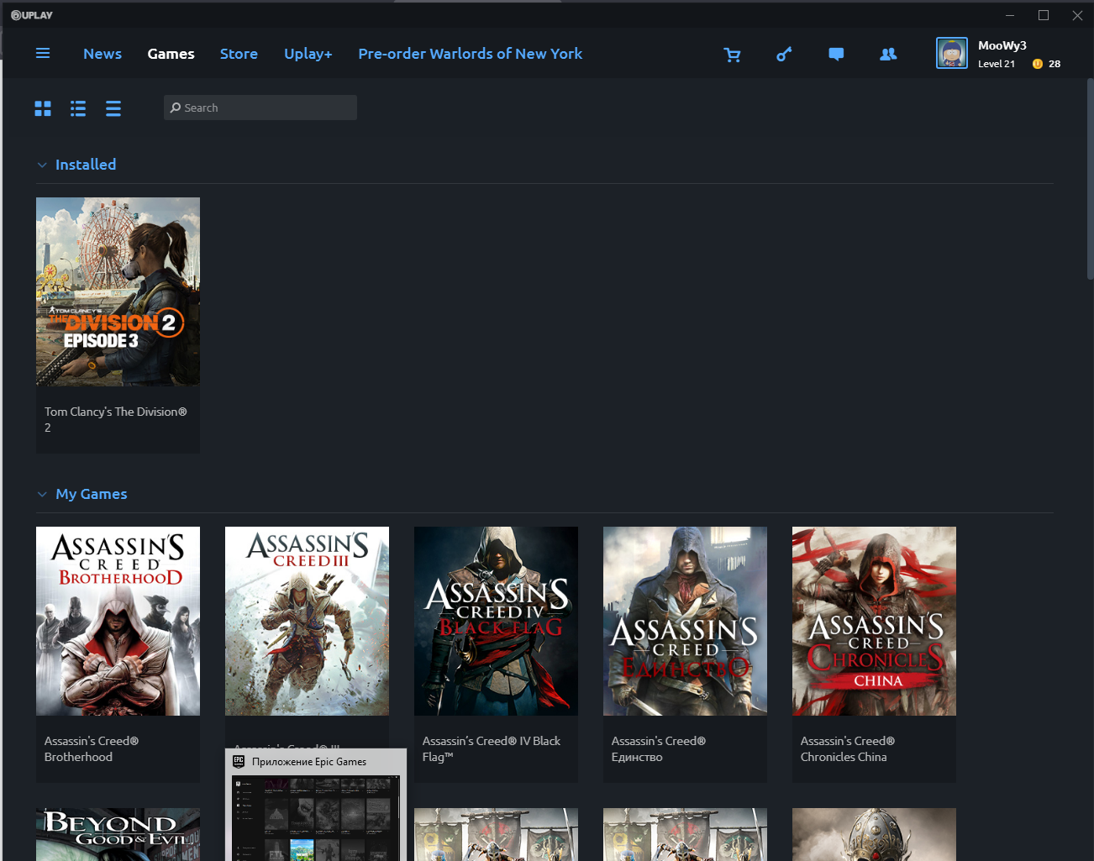Collapse the My Games section
Viewport: 1094px width, 861px height.
(42, 495)
